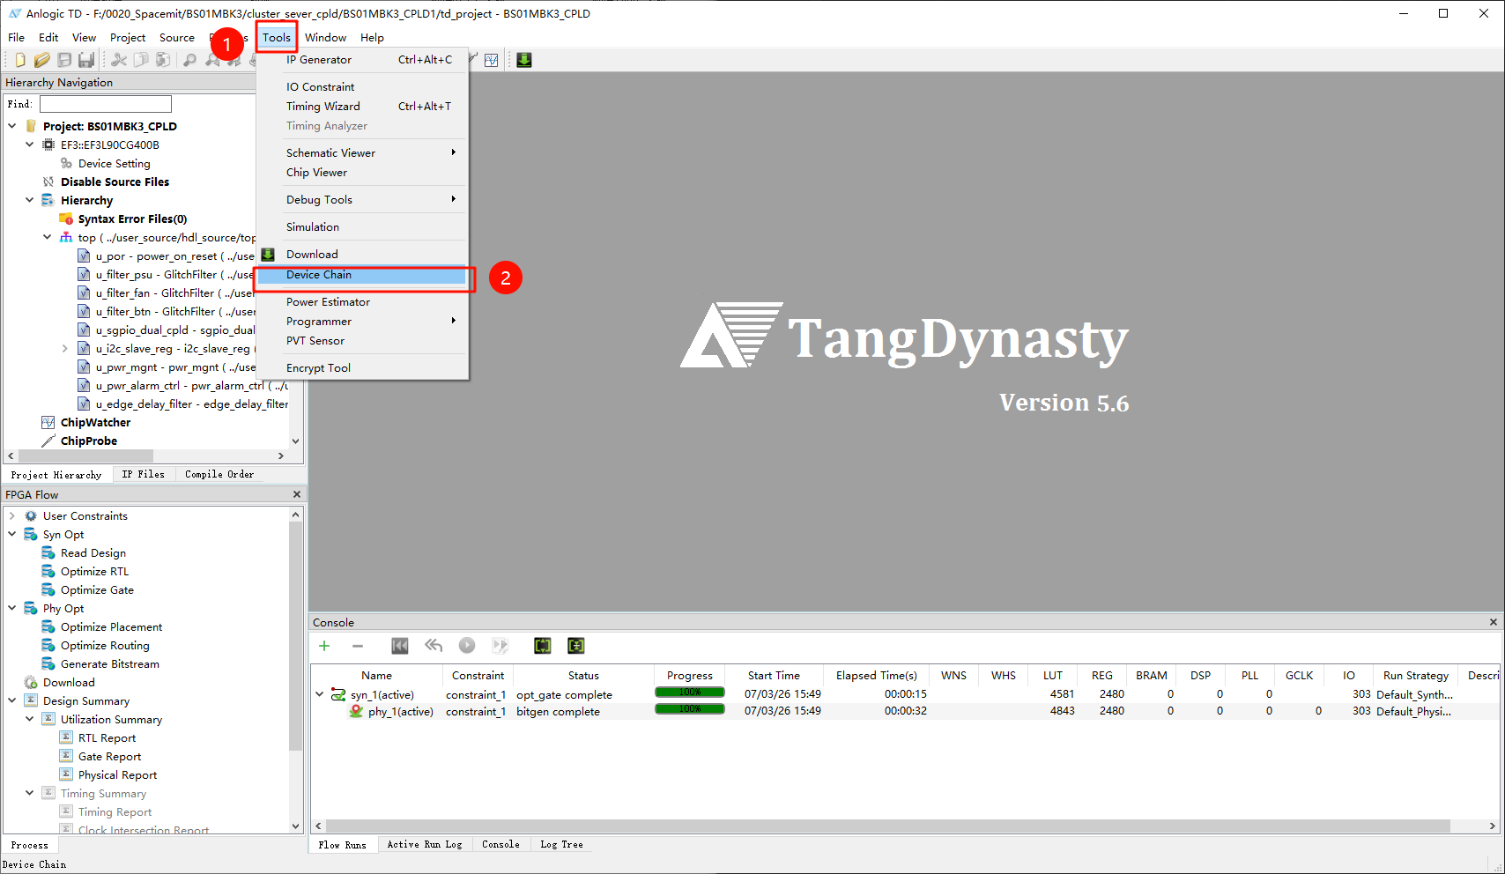
Task: Click Disable Source Files item
Action: click(115, 182)
